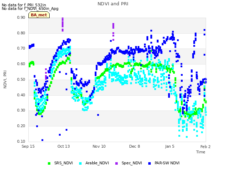Click the 0.40 y-axis tick label
Screen dimensions: 227x170
click(x=21, y=95)
